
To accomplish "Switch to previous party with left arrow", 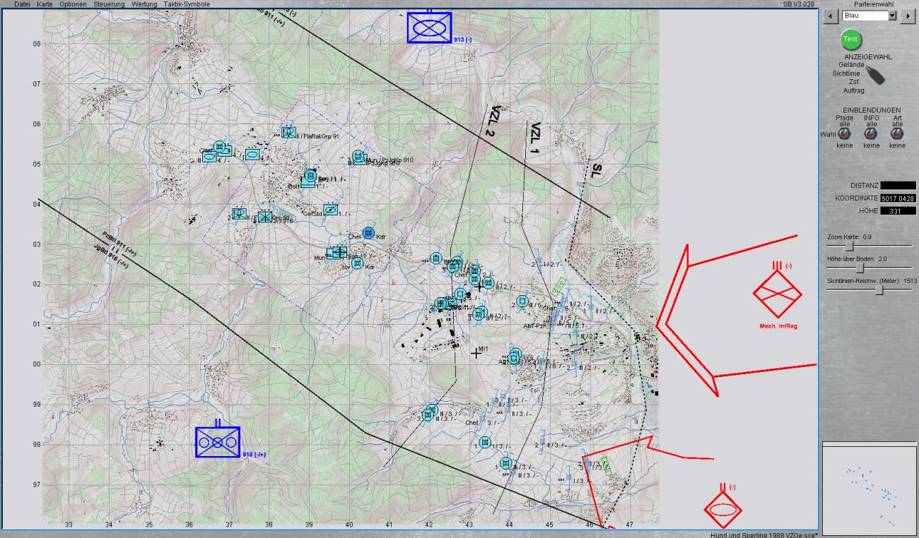I will click(x=831, y=16).
